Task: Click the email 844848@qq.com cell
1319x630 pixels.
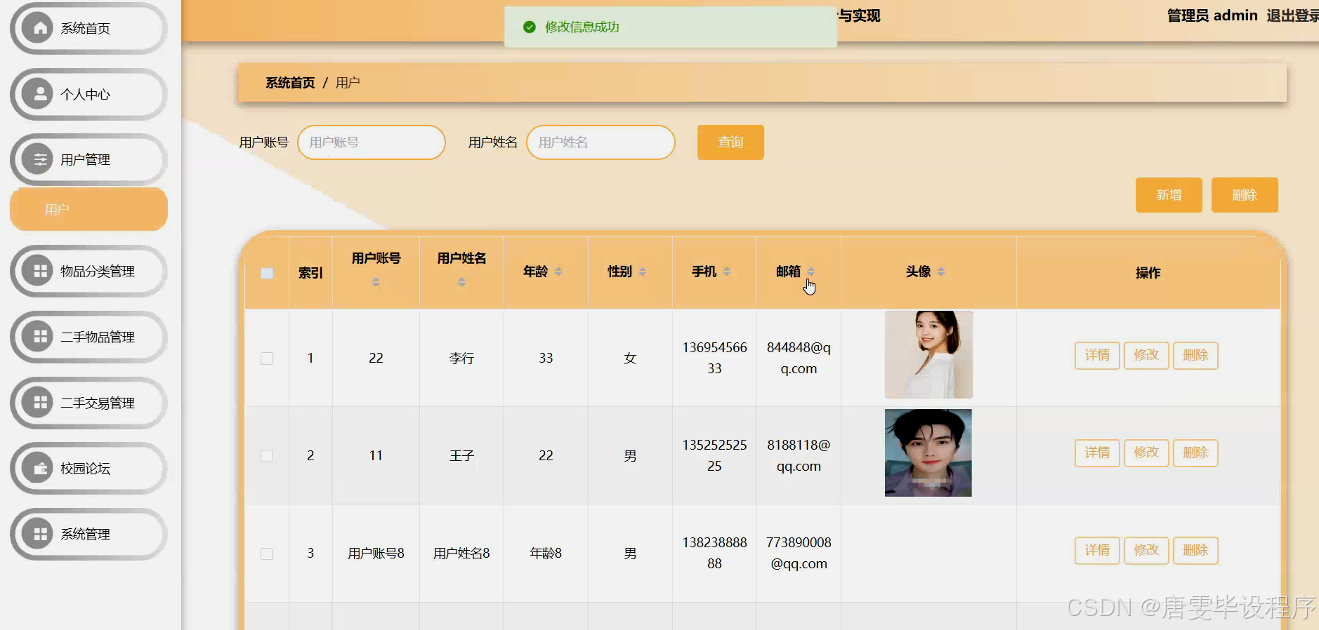Action: (x=799, y=358)
